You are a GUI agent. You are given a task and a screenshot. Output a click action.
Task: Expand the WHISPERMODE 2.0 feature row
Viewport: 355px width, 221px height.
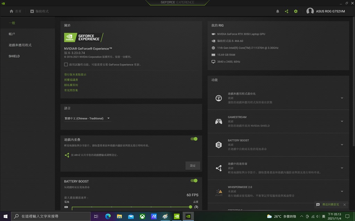342,191
